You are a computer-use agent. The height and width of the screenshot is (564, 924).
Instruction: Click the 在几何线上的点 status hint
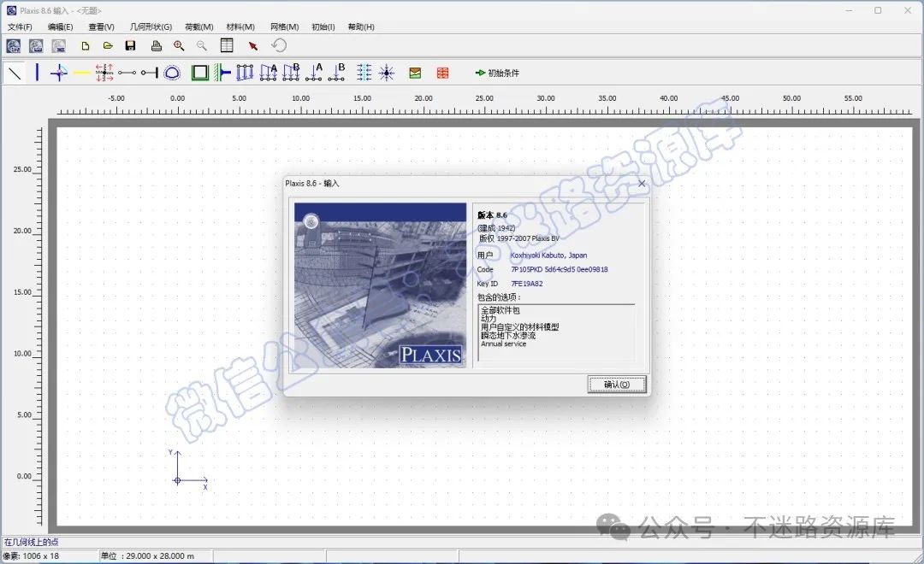click(x=32, y=543)
